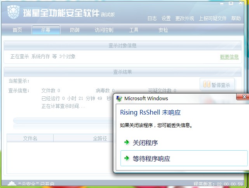Click the 已经运行 elapsed time text
249x188 pixels.
(x=77, y=98)
